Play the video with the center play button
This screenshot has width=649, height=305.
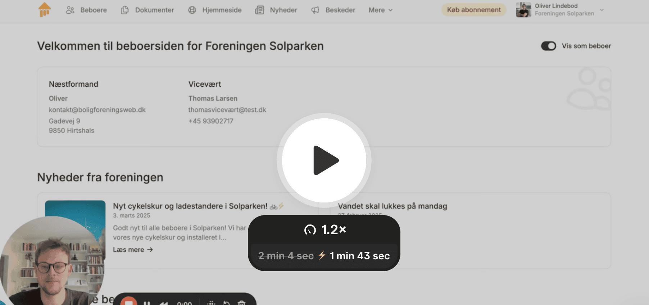point(324,160)
